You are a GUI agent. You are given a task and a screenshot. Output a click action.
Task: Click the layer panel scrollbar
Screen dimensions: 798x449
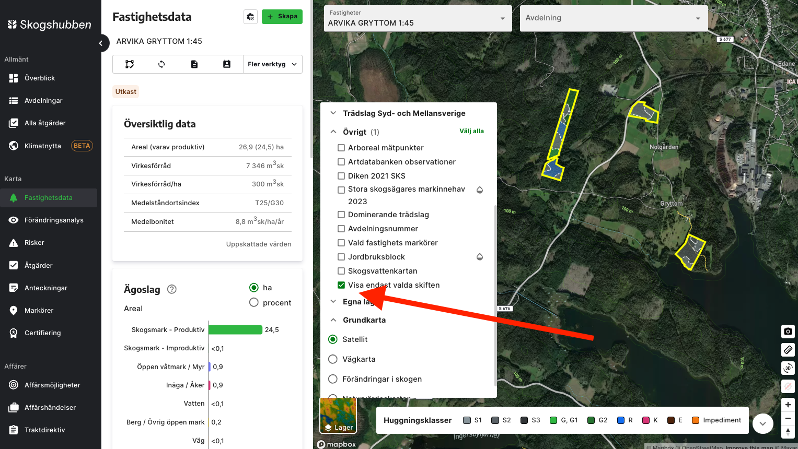(495, 295)
